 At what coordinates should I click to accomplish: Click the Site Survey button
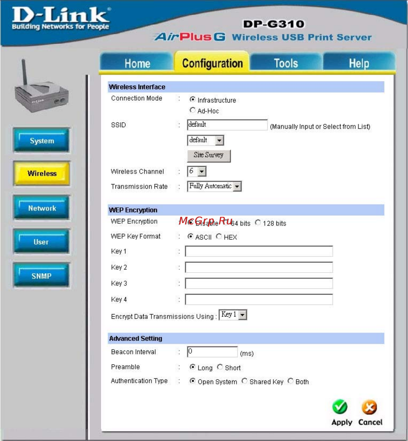pyautogui.click(x=209, y=156)
